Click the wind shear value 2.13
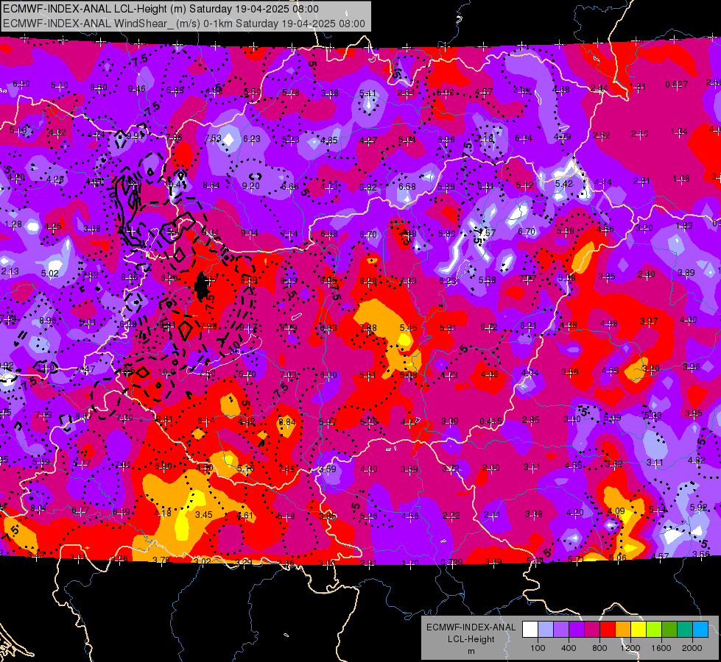Screen dimensions: 721x662 pyautogui.click(x=10, y=271)
